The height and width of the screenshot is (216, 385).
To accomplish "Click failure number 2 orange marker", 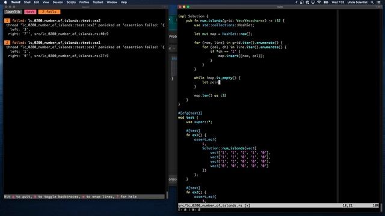I will click(x=7, y=43).
